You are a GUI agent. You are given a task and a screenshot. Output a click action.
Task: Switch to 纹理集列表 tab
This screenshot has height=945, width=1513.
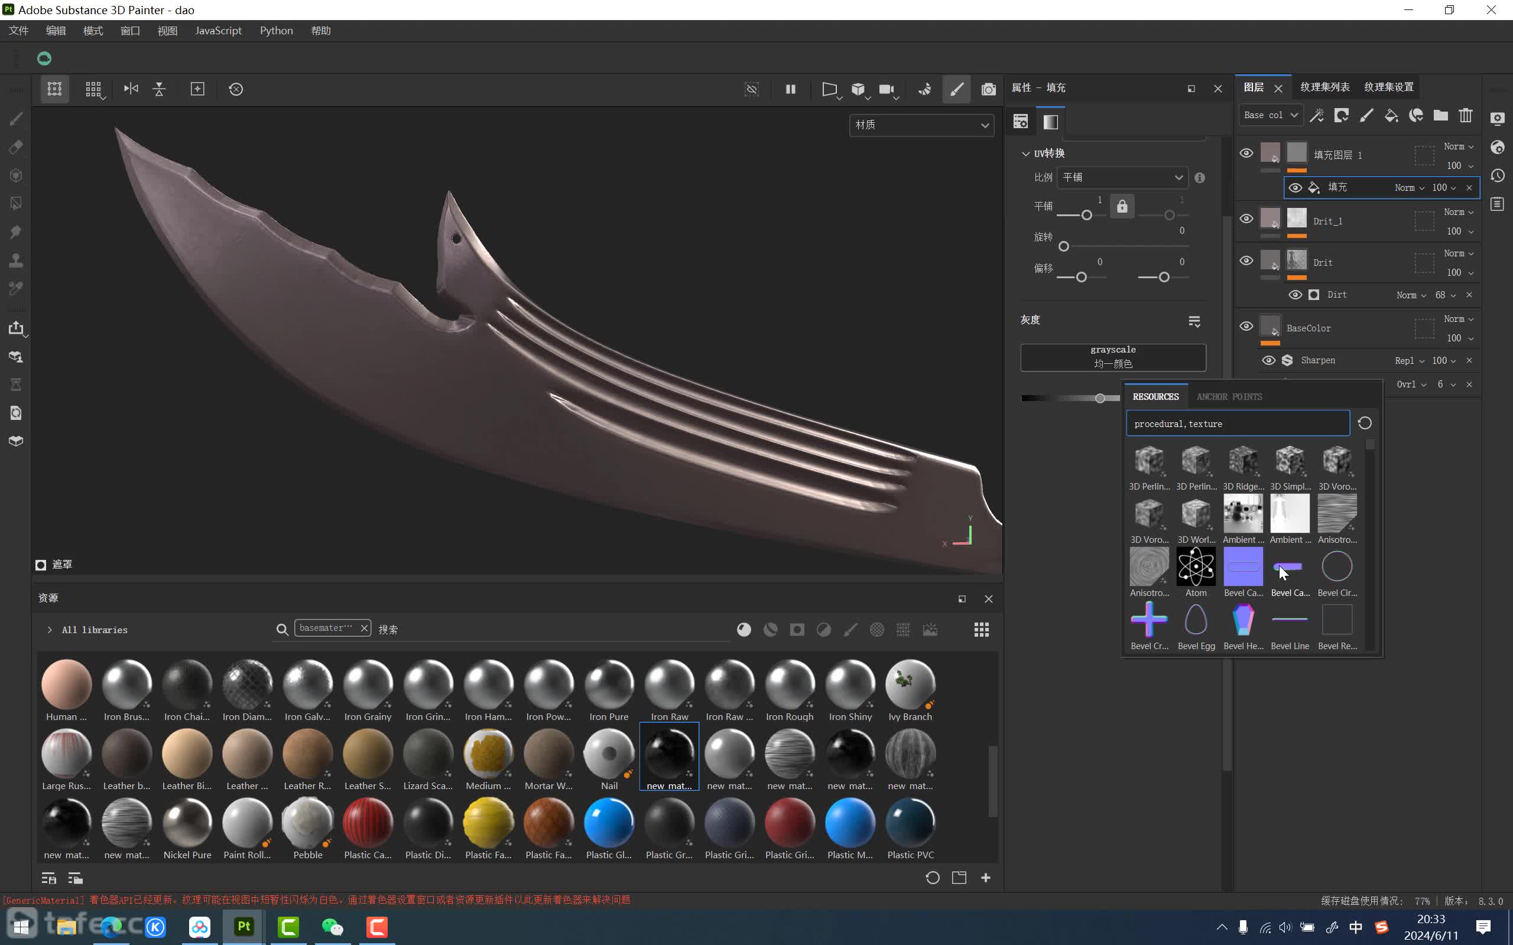tap(1325, 87)
